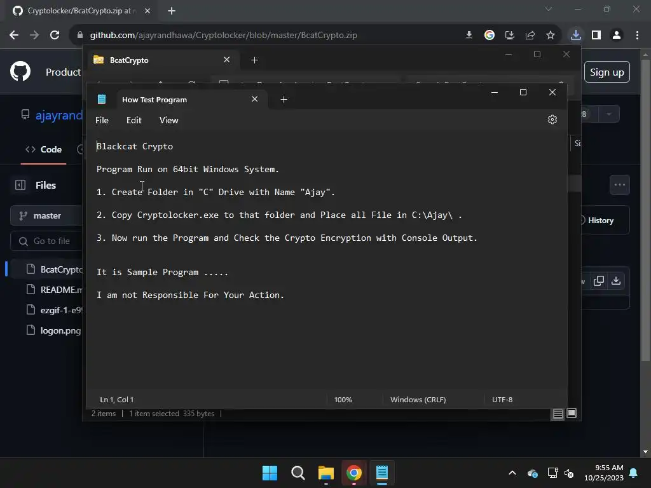Open GitHub more options three-dot button
Viewport: 651px width, 488px height.
[620, 185]
